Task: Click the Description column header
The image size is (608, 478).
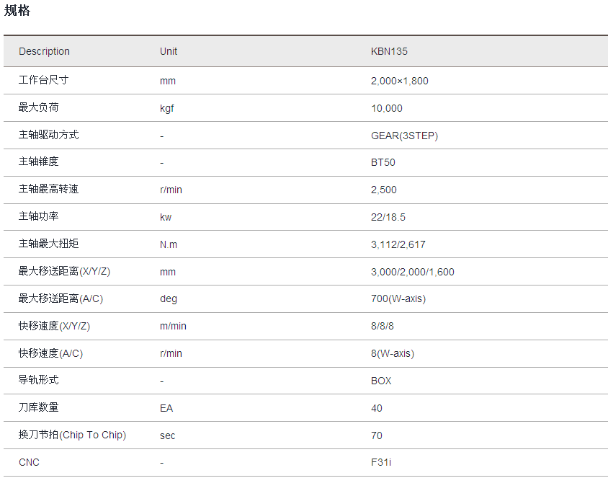Action: tap(44, 51)
